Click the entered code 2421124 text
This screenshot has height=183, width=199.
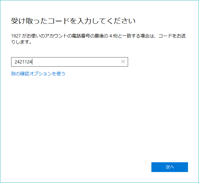point(23,62)
